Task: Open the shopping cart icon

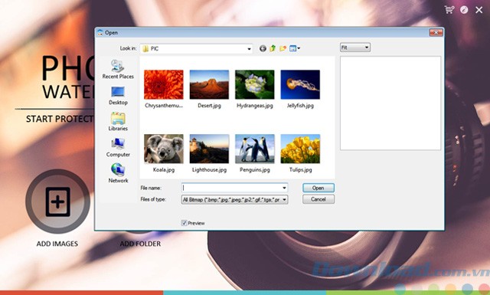Action: click(x=449, y=10)
